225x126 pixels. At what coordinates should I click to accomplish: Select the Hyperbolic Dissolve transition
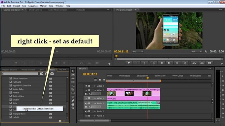22,85
